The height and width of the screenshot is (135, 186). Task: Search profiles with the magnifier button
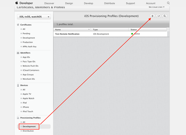[x=164, y=16]
